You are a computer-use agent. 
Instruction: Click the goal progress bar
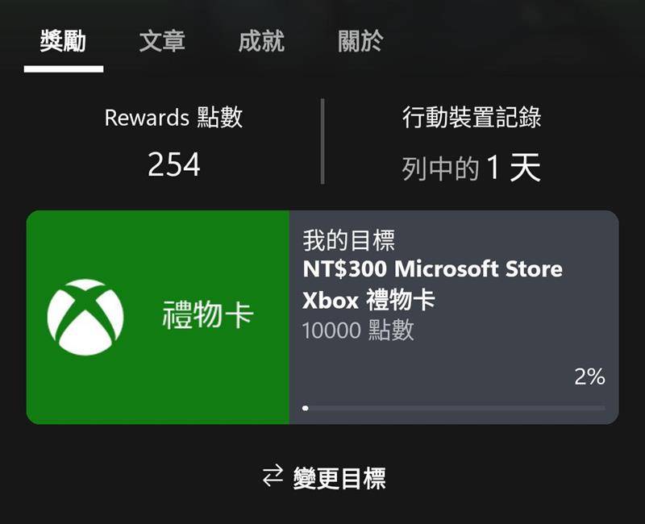(454, 408)
